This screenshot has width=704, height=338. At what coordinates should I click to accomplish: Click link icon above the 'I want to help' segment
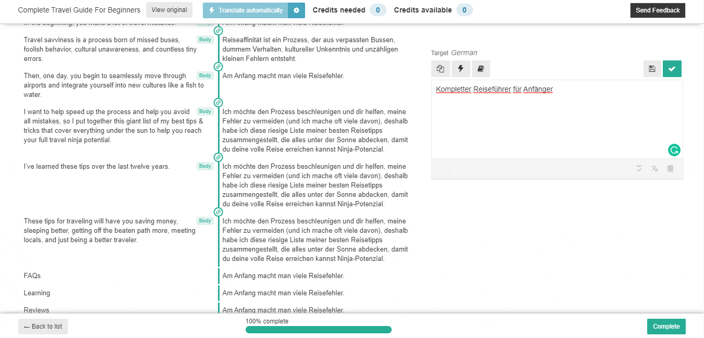click(219, 103)
